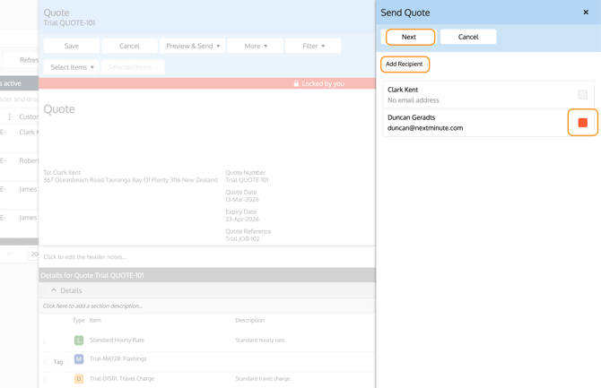Image resolution: width=601 pixels, height=388 pixels.
Task: Open the Select Items dropdown
Action: (x=72, y=67)
